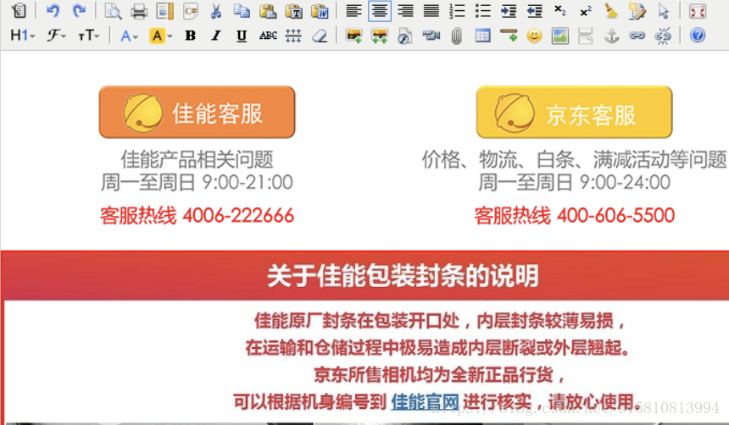The width and height of the screenshot is (729, 425).
Task: Click the yellow 京东客服 button
Action: tap(574, 112)
